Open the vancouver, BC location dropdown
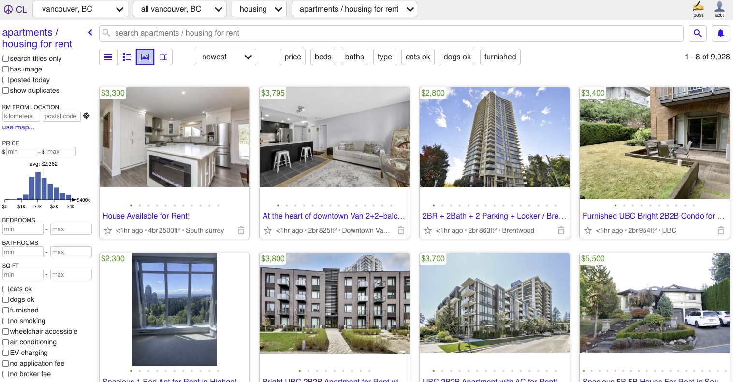The height and width of the screenshot is (382, 733). coord(80,9)
